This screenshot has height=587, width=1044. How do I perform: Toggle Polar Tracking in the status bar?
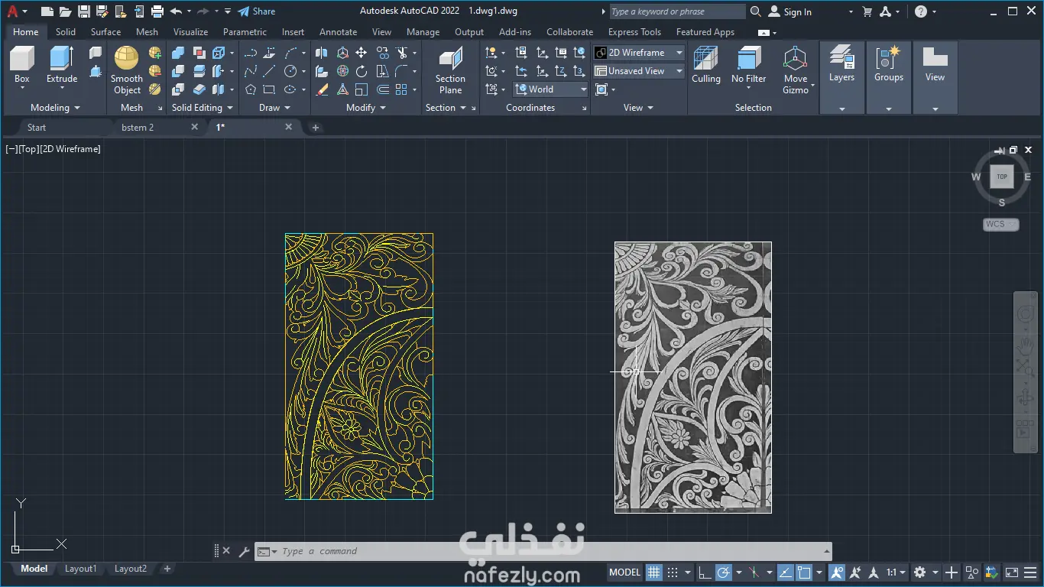(x=723, y=572)
